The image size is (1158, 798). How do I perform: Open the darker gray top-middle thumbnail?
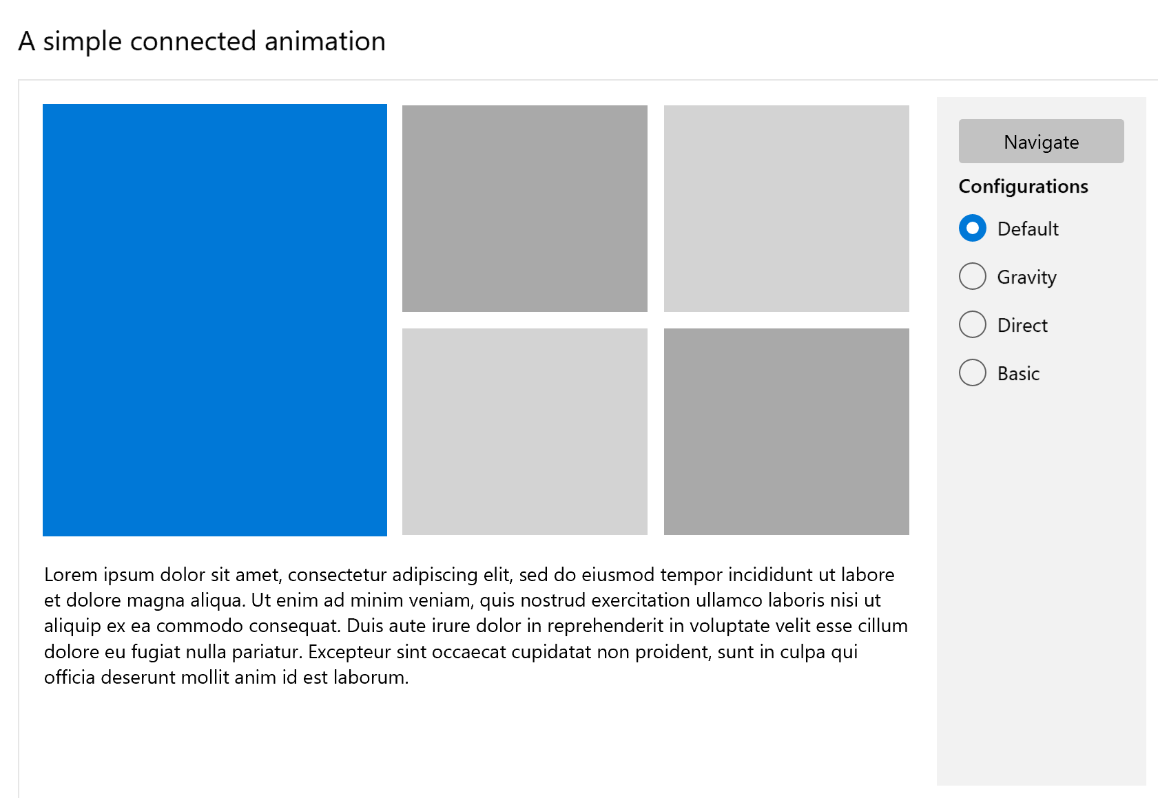click(524, 208)
